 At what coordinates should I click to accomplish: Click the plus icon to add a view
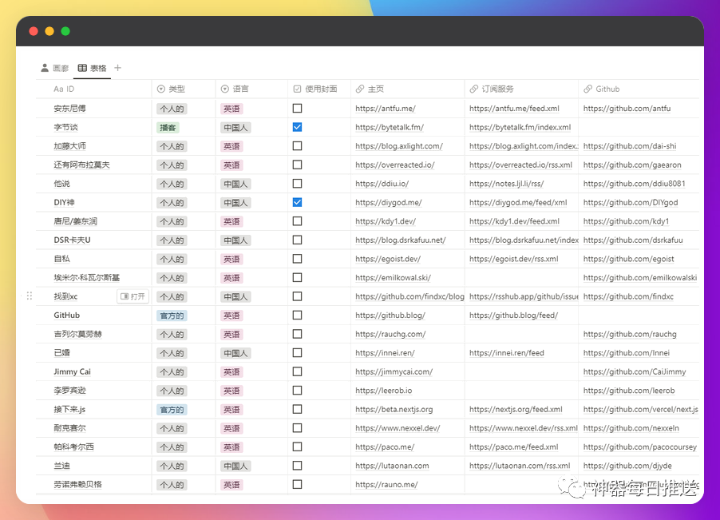[x=117, y=68]
